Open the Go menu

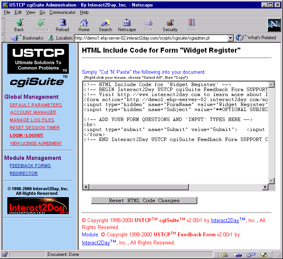(42, 12)
